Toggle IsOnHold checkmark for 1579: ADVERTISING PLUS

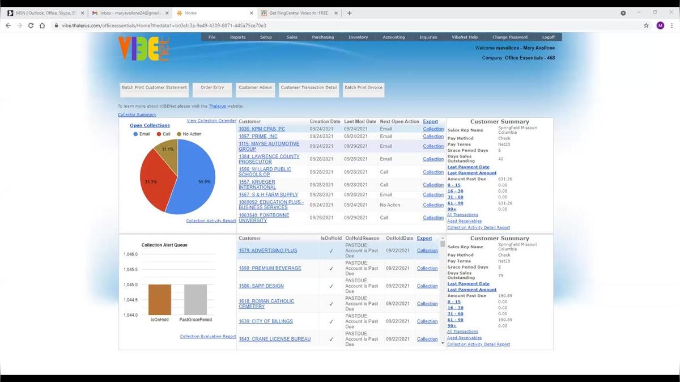tap(331, 251)
